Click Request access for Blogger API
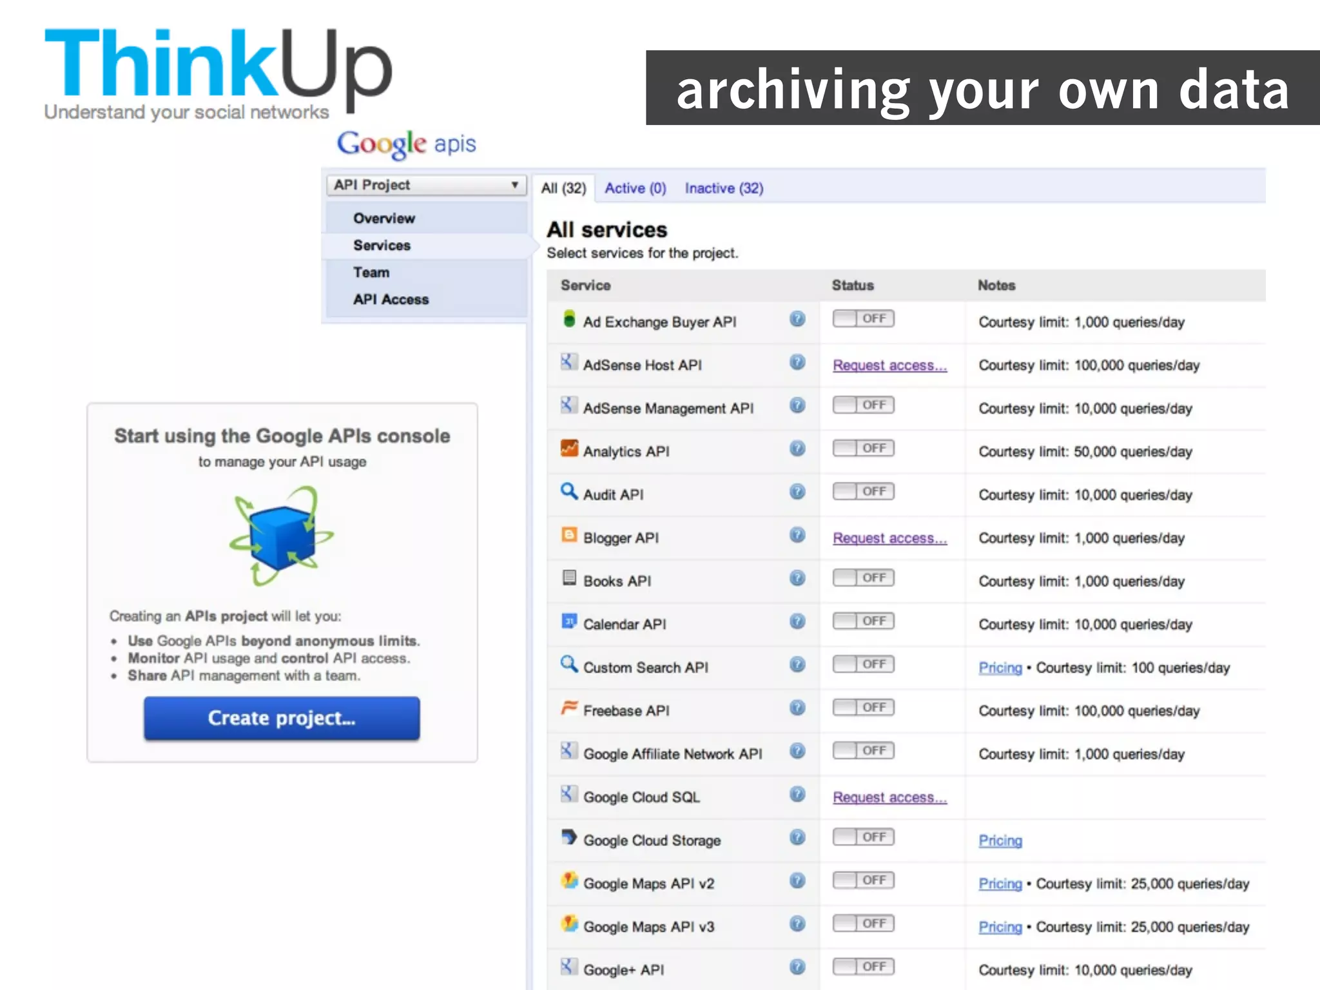This screenshot has width=1320, height=990. (x=889, y=538)
